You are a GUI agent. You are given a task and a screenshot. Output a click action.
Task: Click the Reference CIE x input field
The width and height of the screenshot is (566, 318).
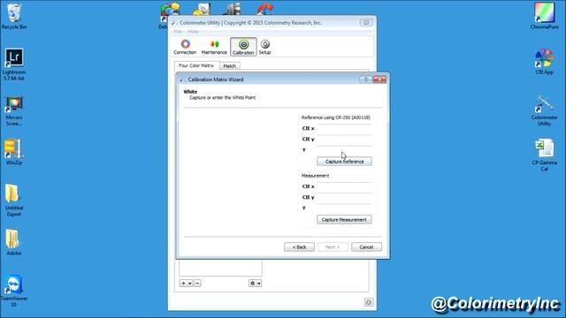(344, 129)
